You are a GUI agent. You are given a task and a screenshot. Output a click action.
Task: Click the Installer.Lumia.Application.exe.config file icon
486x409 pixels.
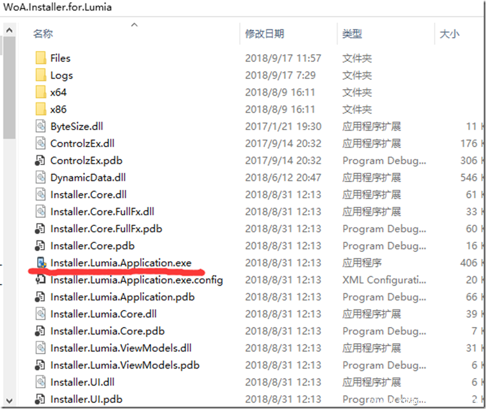coord(40,279)
